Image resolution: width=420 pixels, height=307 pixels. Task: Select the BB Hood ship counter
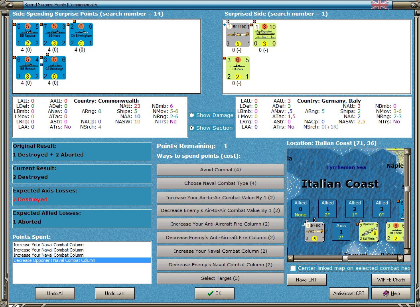point(54,35)
